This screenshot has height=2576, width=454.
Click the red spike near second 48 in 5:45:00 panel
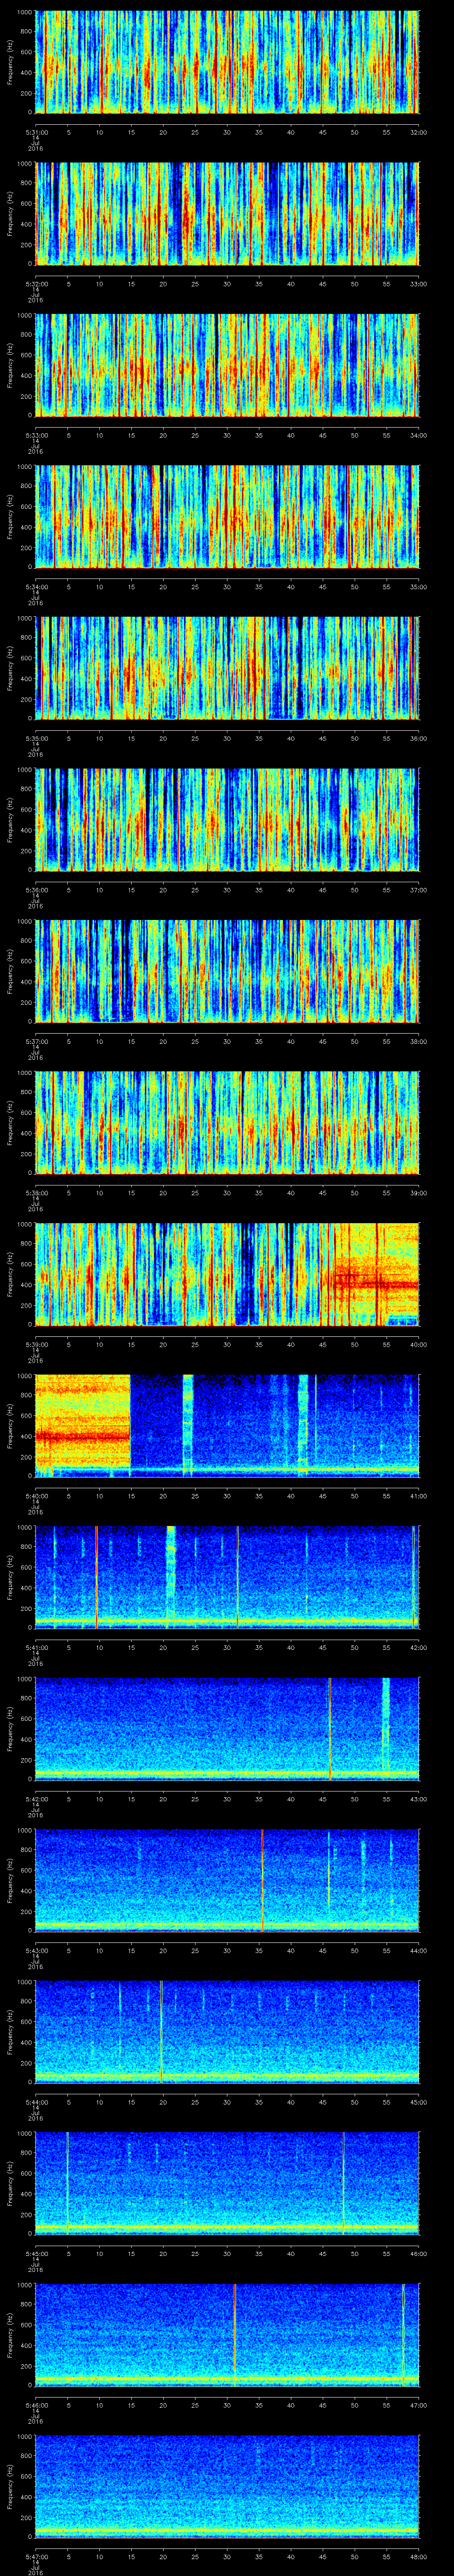coord(343,2183)
